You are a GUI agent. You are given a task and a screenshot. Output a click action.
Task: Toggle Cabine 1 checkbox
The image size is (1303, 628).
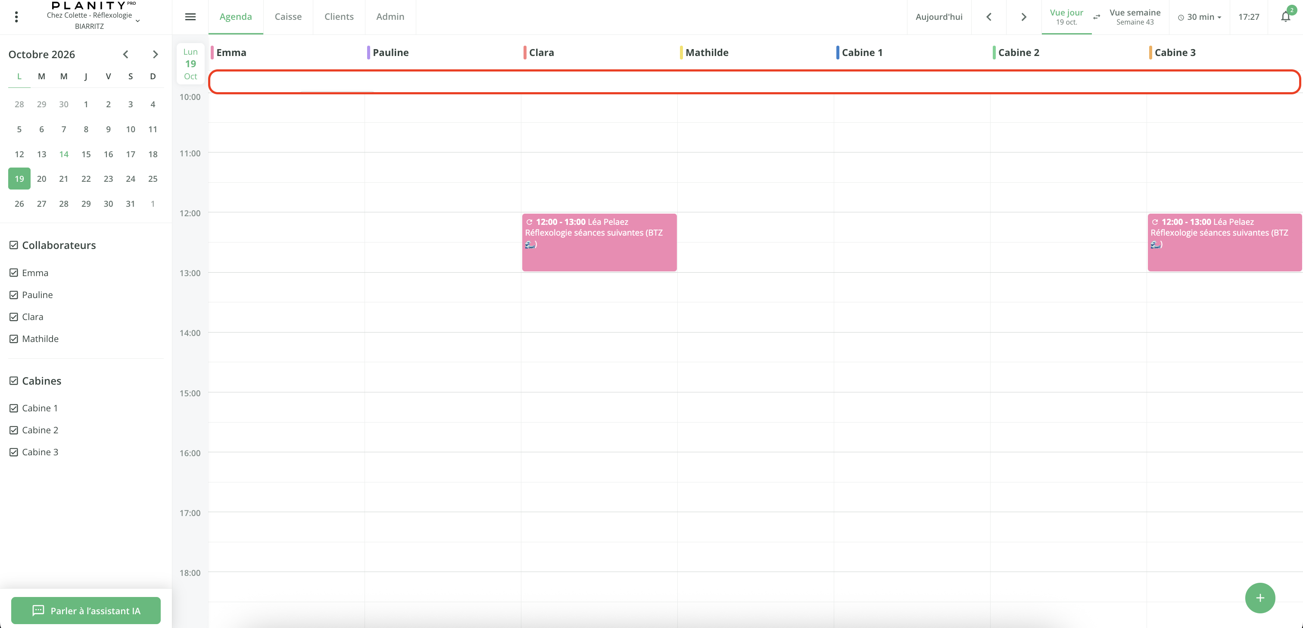[14, 408]
